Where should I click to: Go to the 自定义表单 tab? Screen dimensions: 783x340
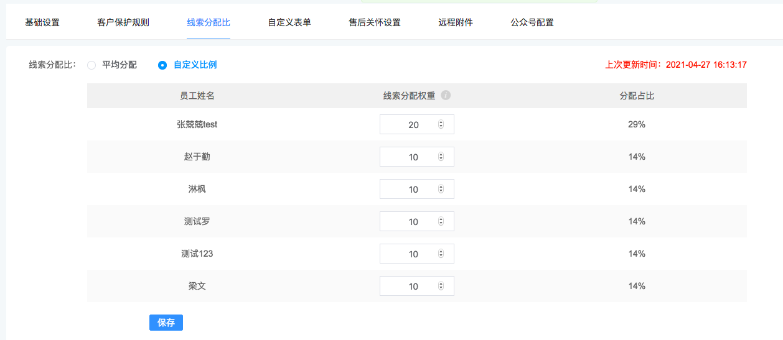(x=289, y=22)
